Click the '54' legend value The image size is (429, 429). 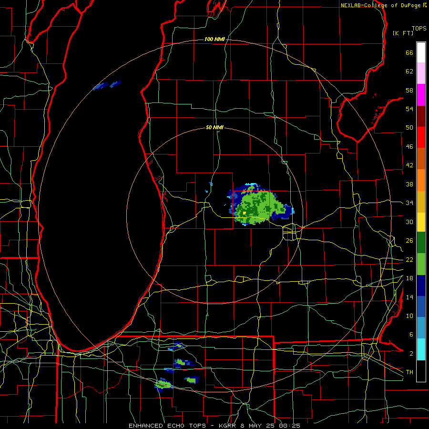point(409,109)
